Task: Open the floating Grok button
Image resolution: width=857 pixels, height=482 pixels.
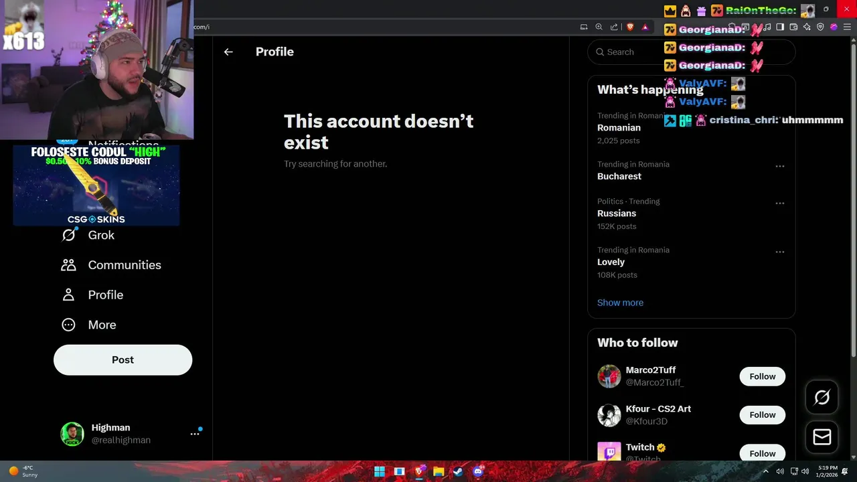Action: (822, 398)
